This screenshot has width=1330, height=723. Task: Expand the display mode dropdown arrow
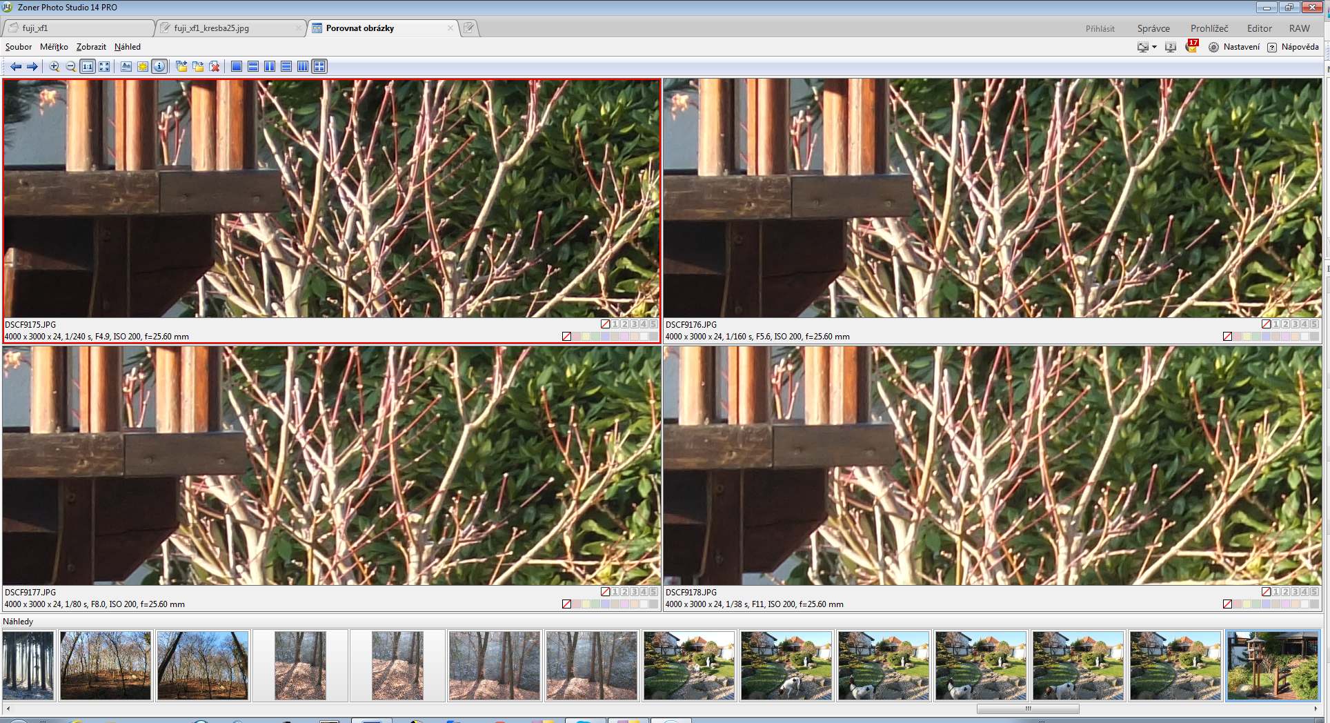(x=1154, y=47)
